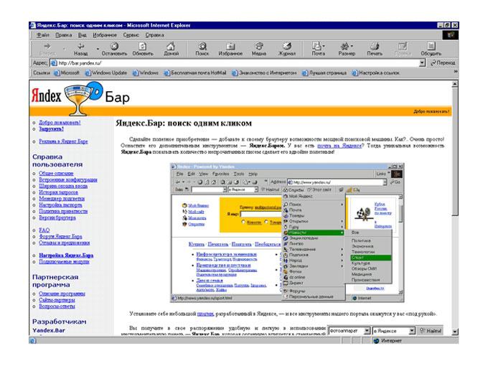Click the 'Общее описание' sidebar link
The image size is (488, 366).
click(x=56, y=174)
